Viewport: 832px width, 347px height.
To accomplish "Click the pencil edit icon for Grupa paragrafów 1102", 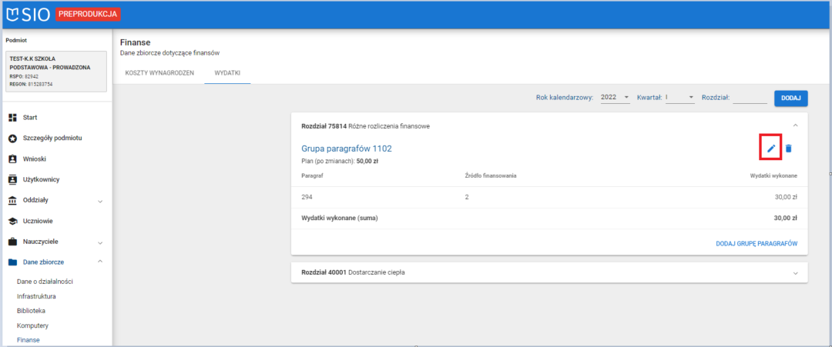I will (x=770, y=148).
